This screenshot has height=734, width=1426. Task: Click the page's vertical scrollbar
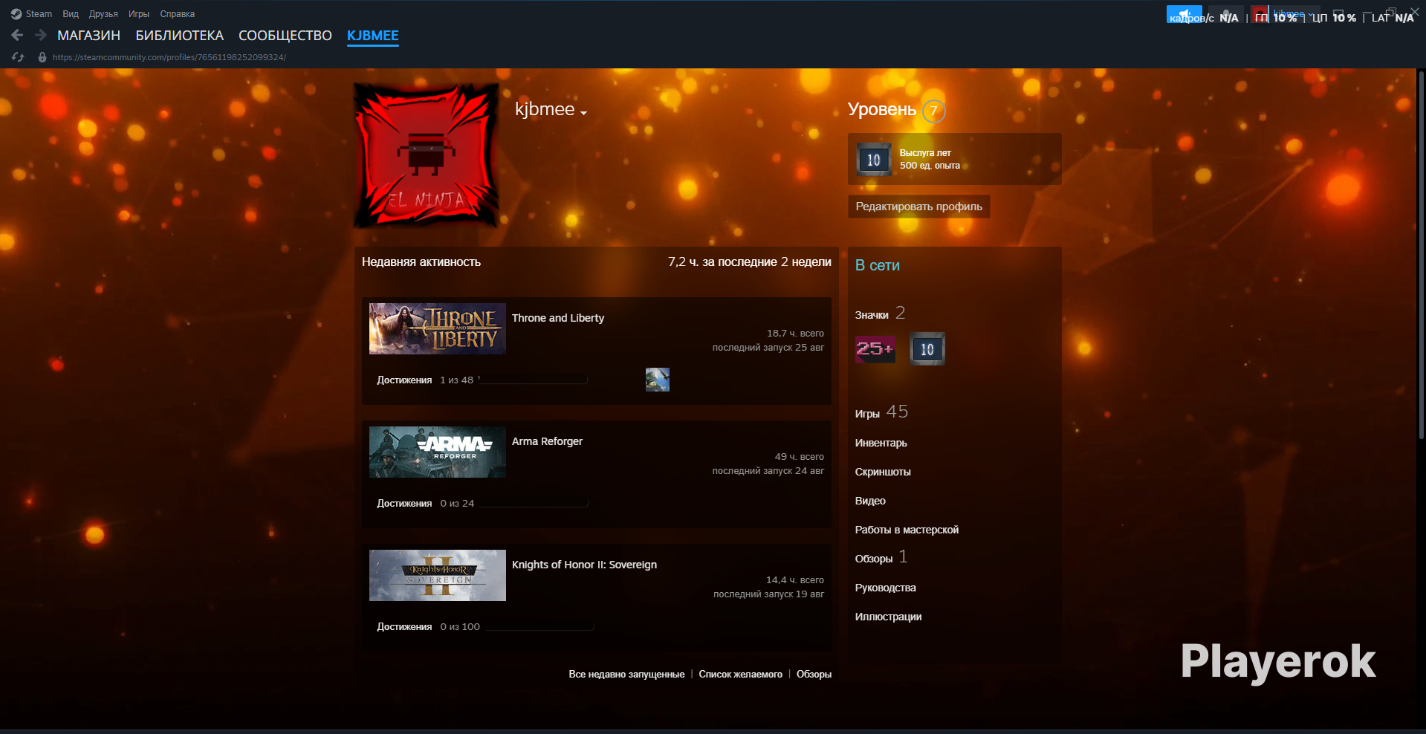click(1422, 254)
